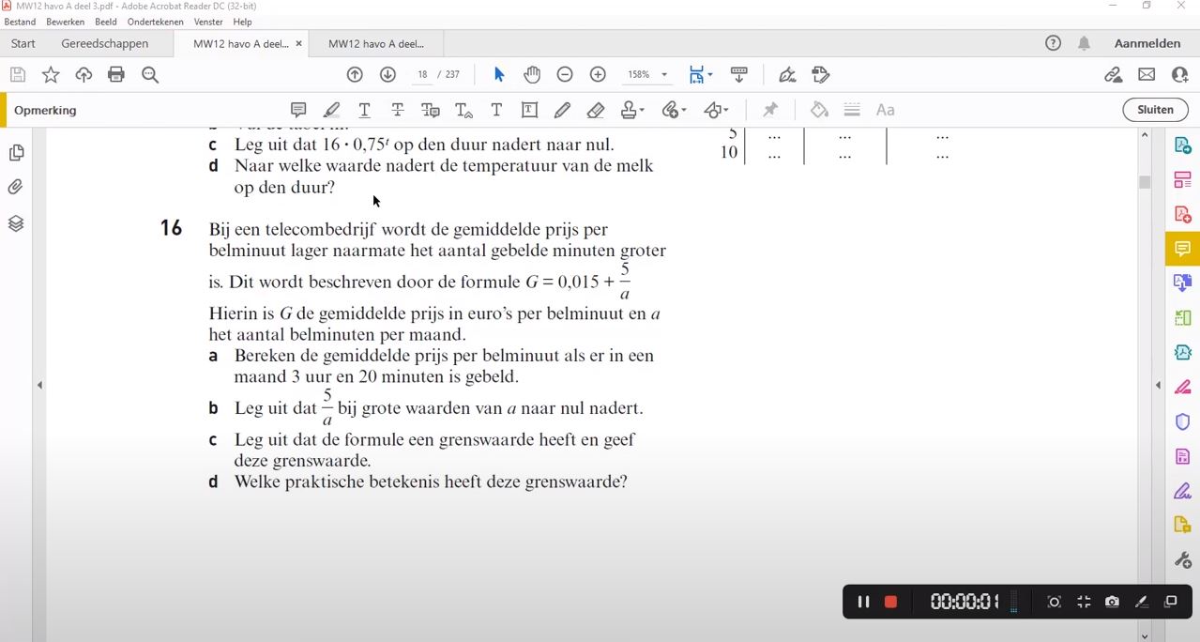Viewport: 1200px width, 642px height.
Task: Collapse the right tools pane arrow
Action: click(x=1158, y=385)
